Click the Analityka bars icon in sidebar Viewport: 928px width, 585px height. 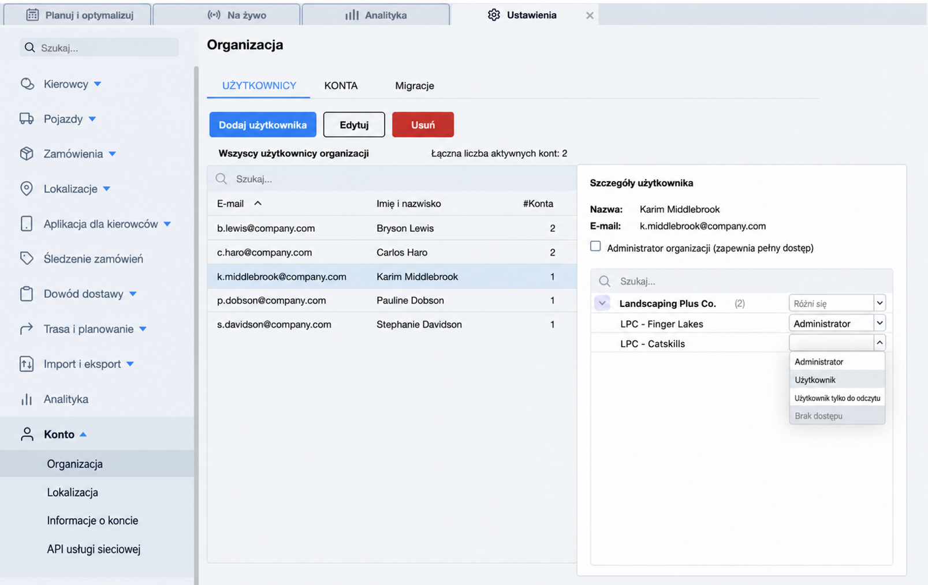coord(27,399)
